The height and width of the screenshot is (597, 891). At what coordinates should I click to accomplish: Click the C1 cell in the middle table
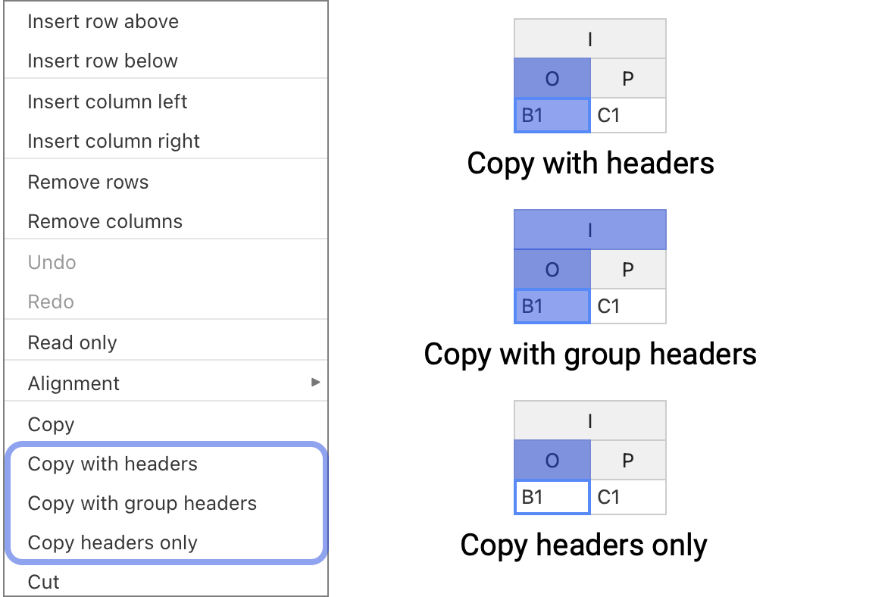coord(627,306)
